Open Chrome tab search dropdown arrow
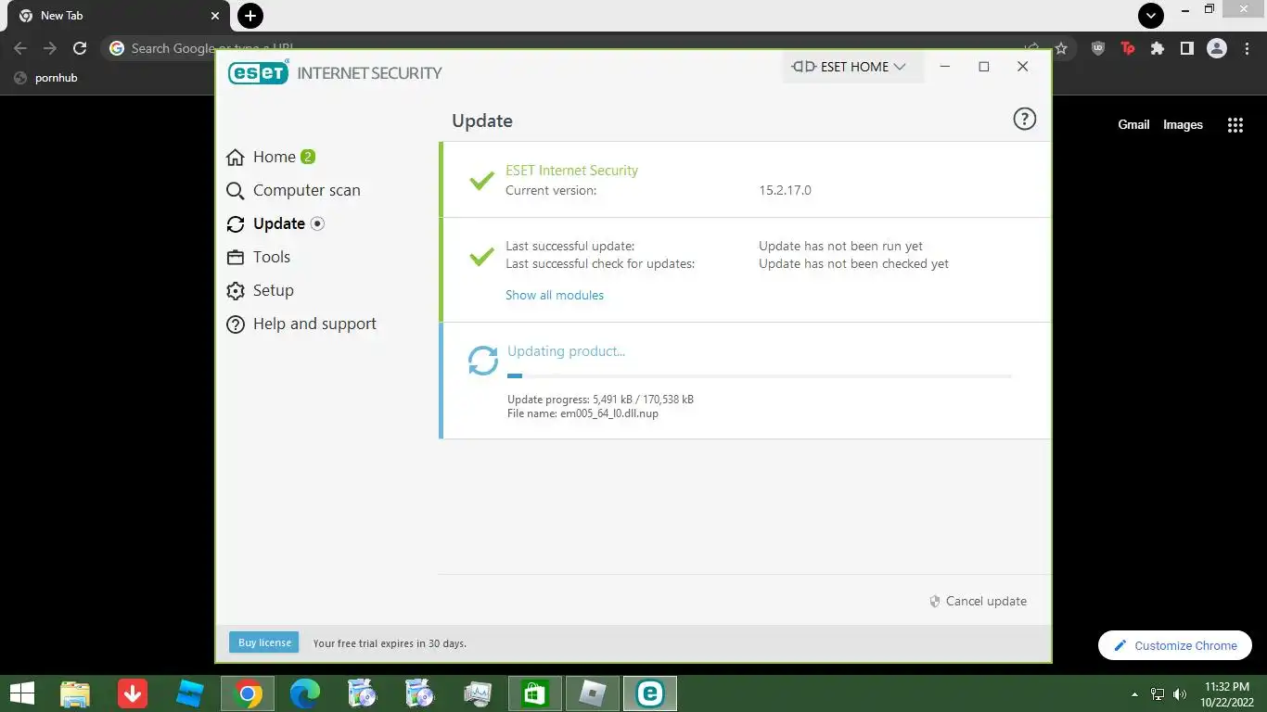 [x=1150, y=16]
